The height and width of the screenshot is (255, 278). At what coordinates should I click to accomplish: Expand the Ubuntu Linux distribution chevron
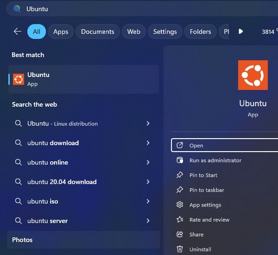click(x=148, y=123)
